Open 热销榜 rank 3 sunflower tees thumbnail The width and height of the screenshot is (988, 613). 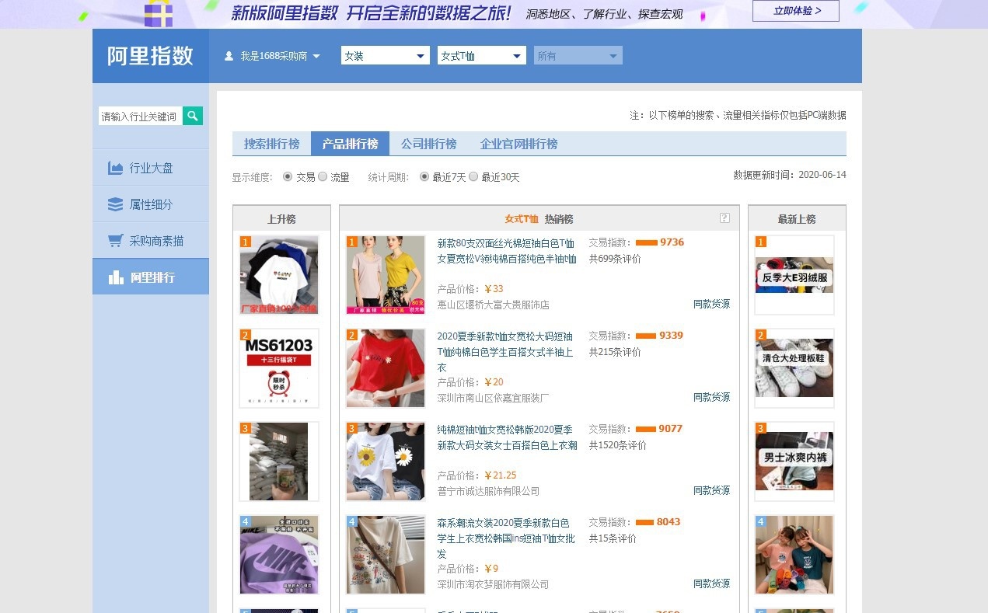point(386,461)
